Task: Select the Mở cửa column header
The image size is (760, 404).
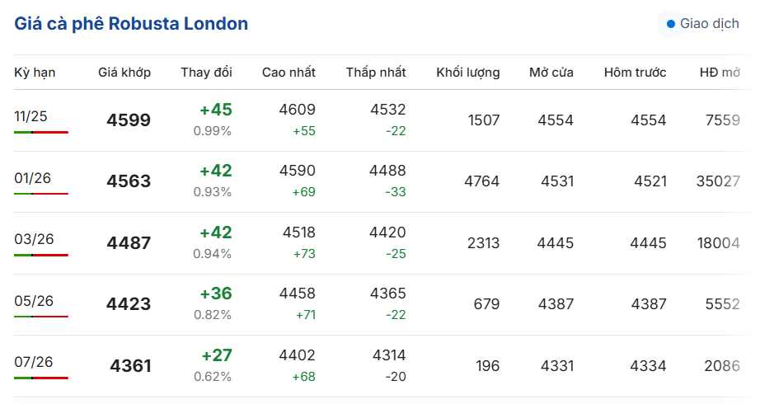Action: click(x=551, y=73)
